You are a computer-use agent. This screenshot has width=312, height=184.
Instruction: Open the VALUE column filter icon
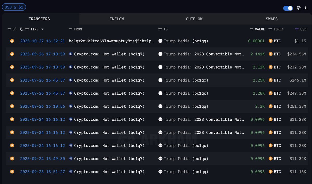pyautogui.click(x=251, y=29)
